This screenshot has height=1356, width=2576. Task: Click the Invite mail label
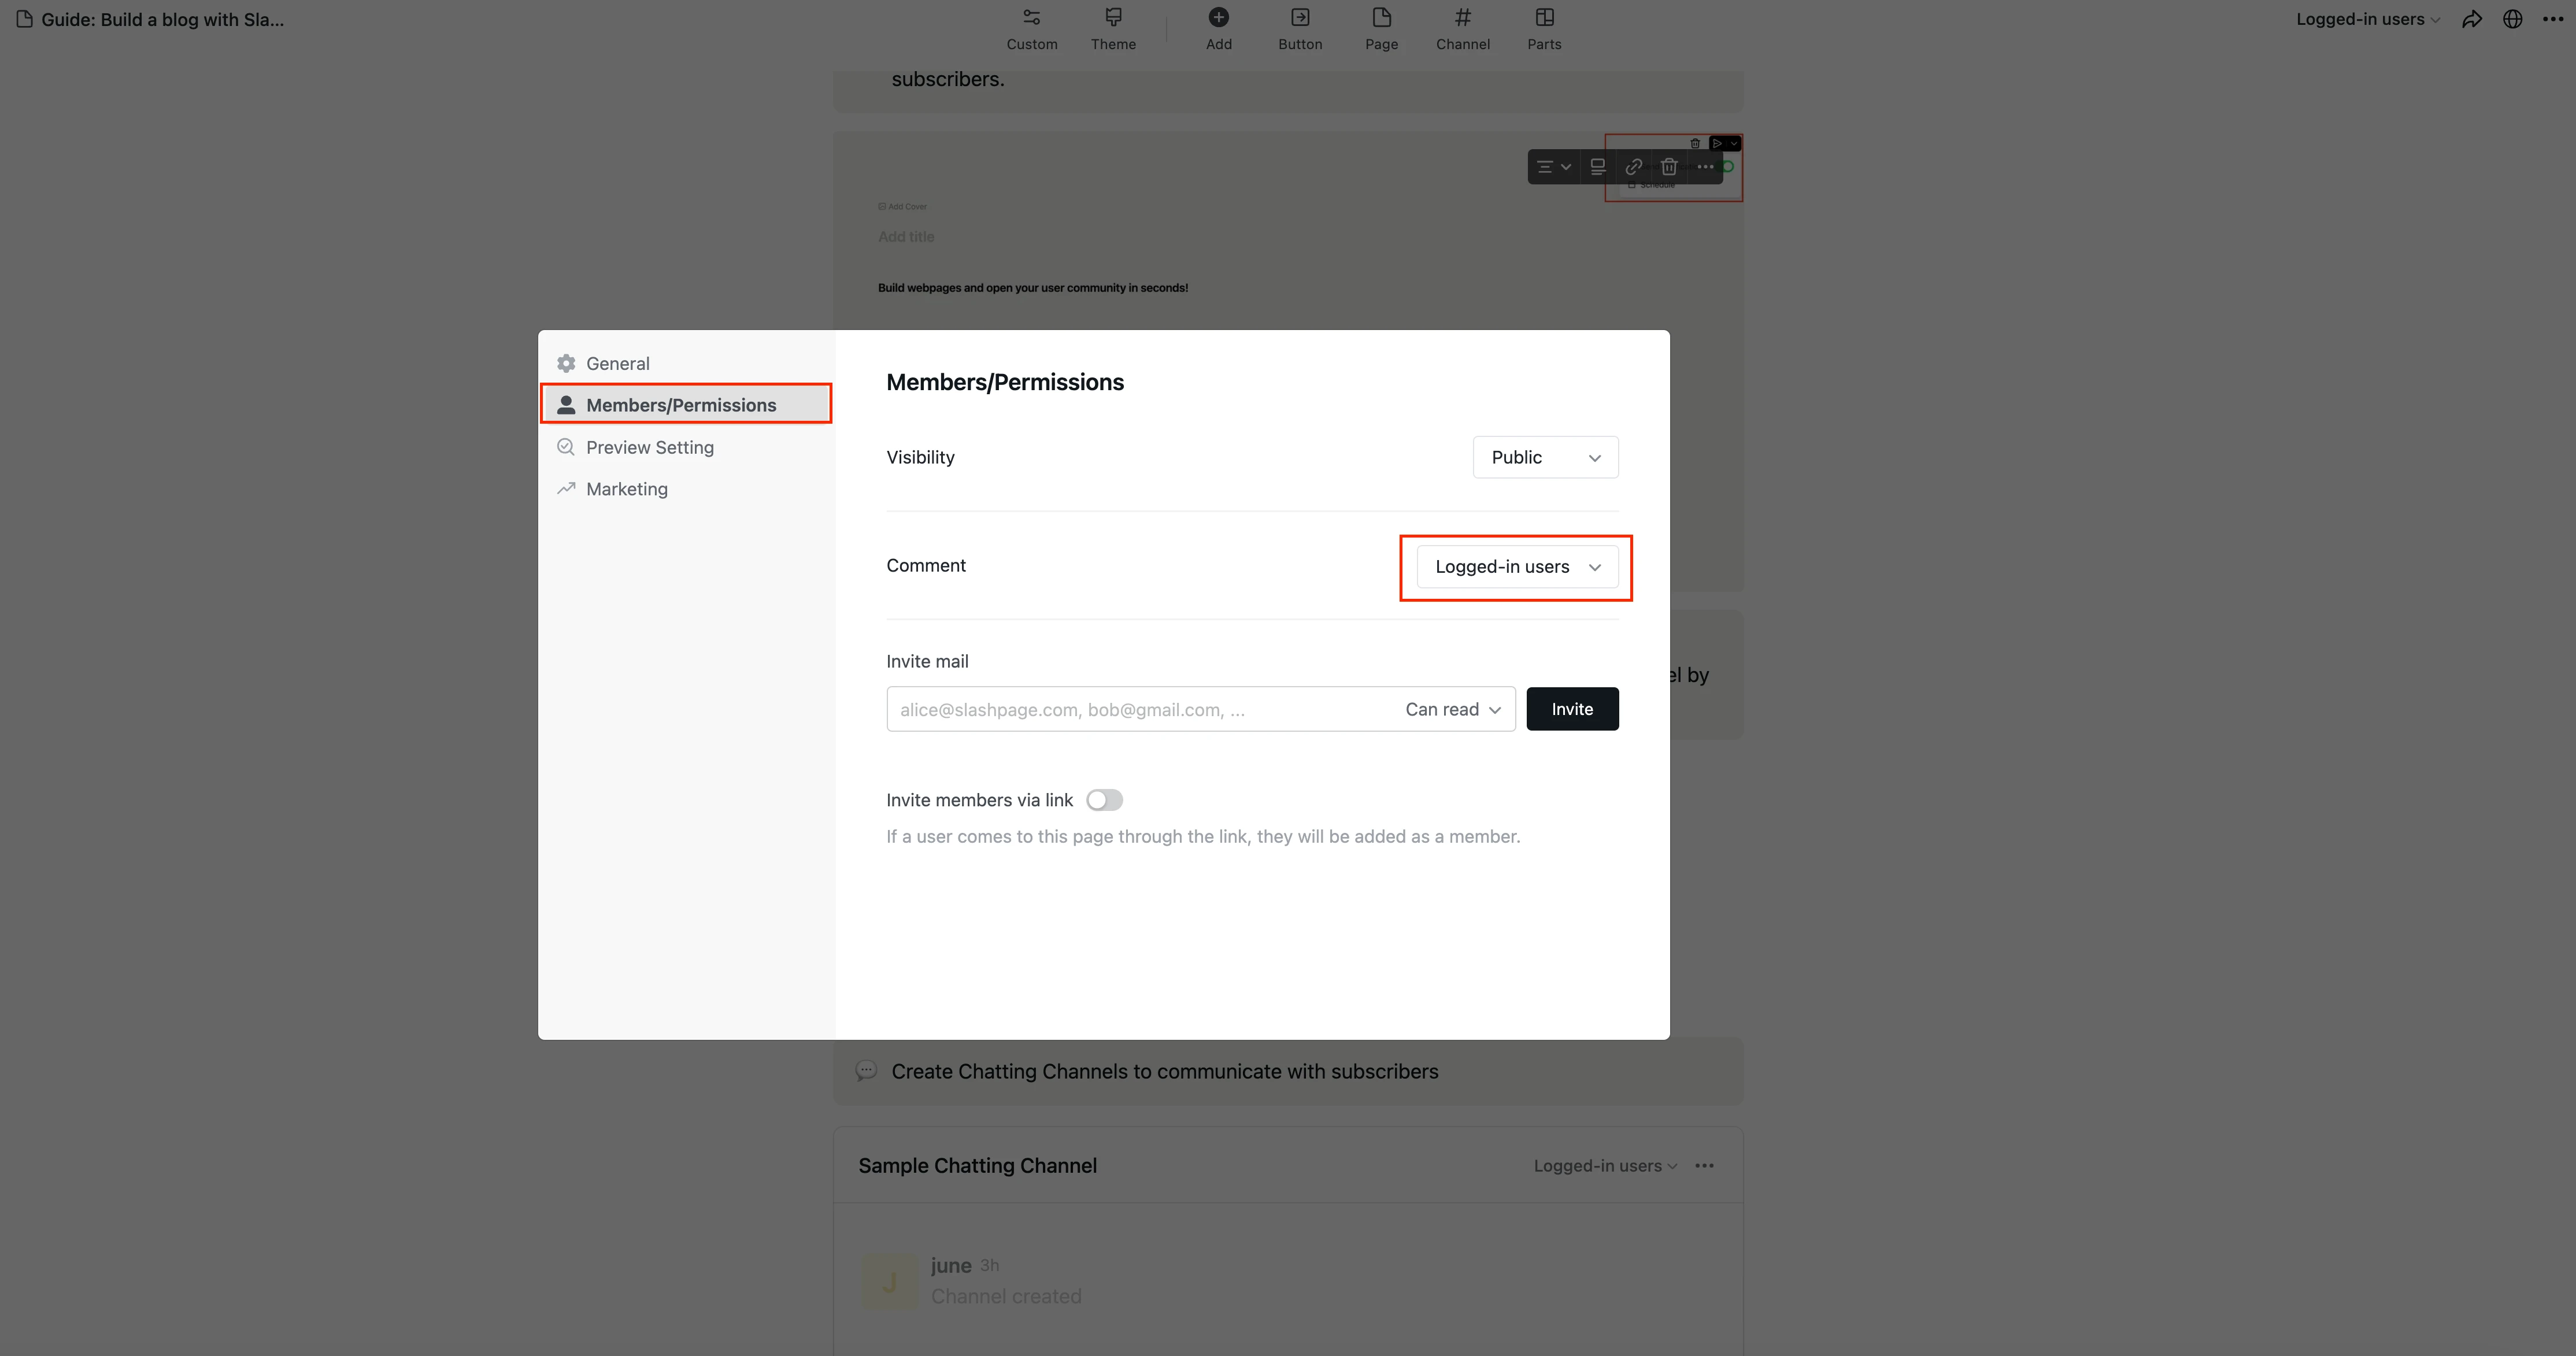pyautogui.click(x=927, y=661)
